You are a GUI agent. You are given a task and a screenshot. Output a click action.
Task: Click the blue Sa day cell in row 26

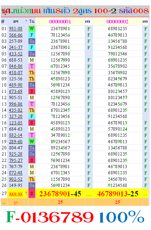(x=32, y=185)
